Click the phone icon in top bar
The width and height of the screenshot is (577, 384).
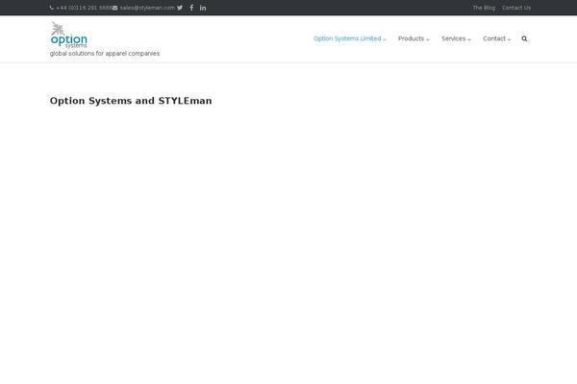(52, 8)
